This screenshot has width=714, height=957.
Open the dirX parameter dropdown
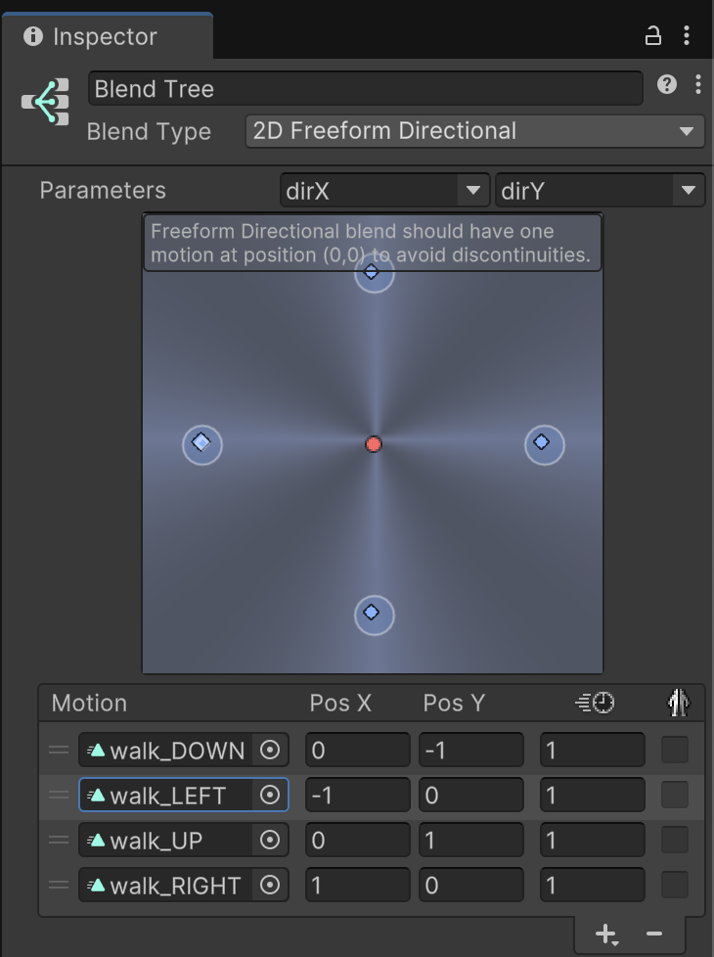pos(384,191)
